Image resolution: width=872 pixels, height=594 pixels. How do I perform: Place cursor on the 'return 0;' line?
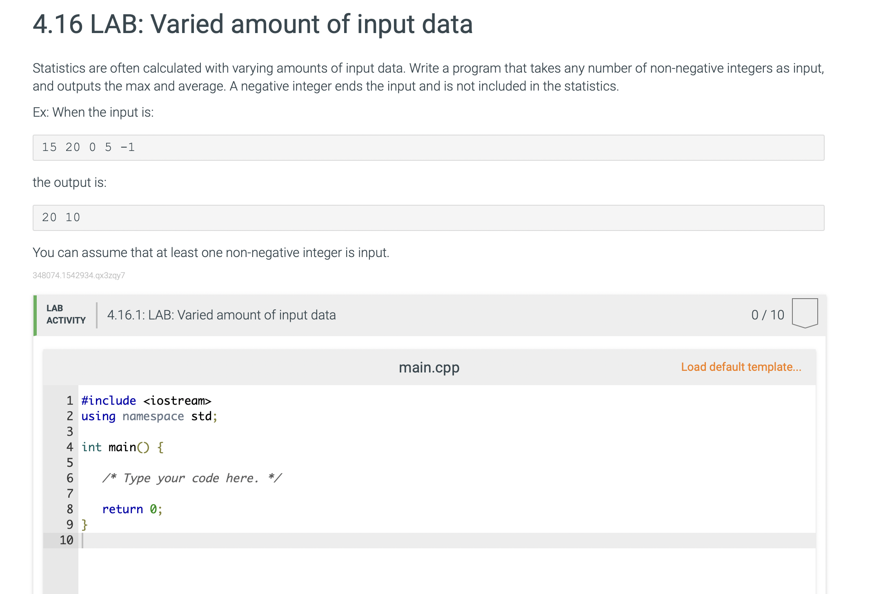tap(132, 509)
